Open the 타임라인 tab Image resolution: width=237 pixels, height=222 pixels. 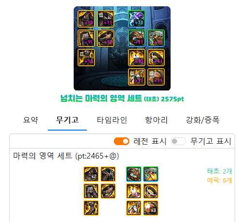pos(112,120)
